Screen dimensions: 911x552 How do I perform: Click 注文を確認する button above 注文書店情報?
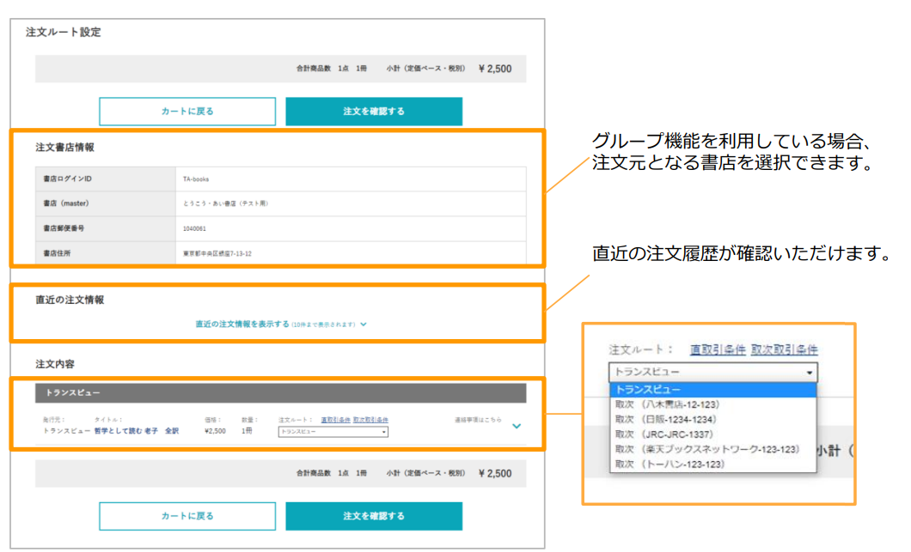(374, 112)
